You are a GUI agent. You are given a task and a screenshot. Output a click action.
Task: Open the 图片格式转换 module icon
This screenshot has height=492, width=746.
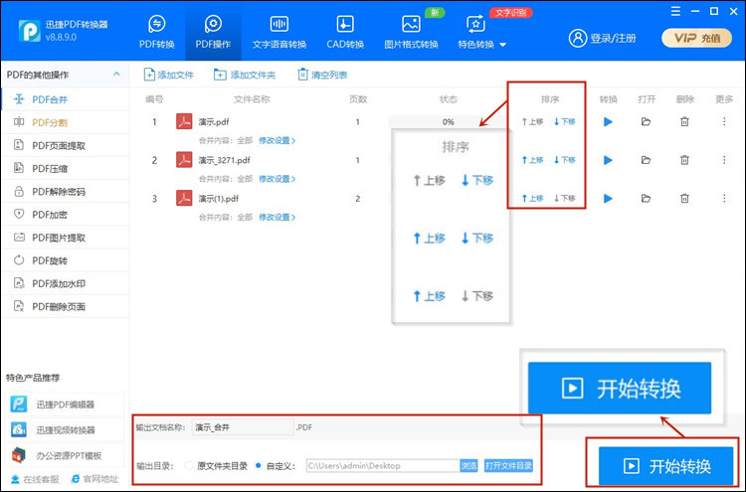(x=410, y=25)
